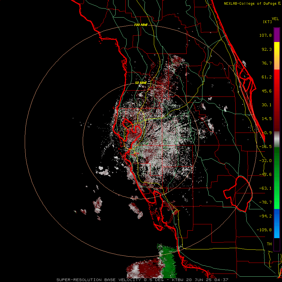282x282 pixels.
Task: Click the -94.2 legend value
Action: pos(265,216)
